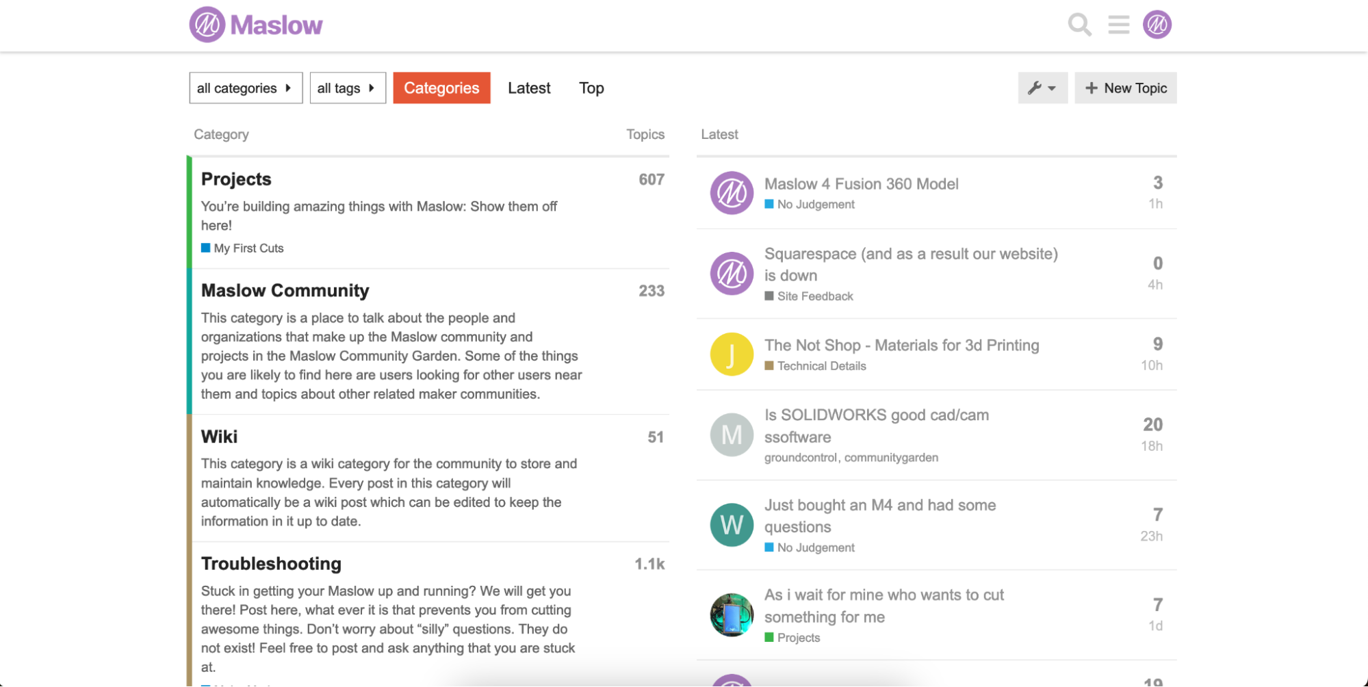Open the My First Cuts subcategory
Viewport: 1368px width, 687px height.
pyautogui.click(x=248, y=248)
